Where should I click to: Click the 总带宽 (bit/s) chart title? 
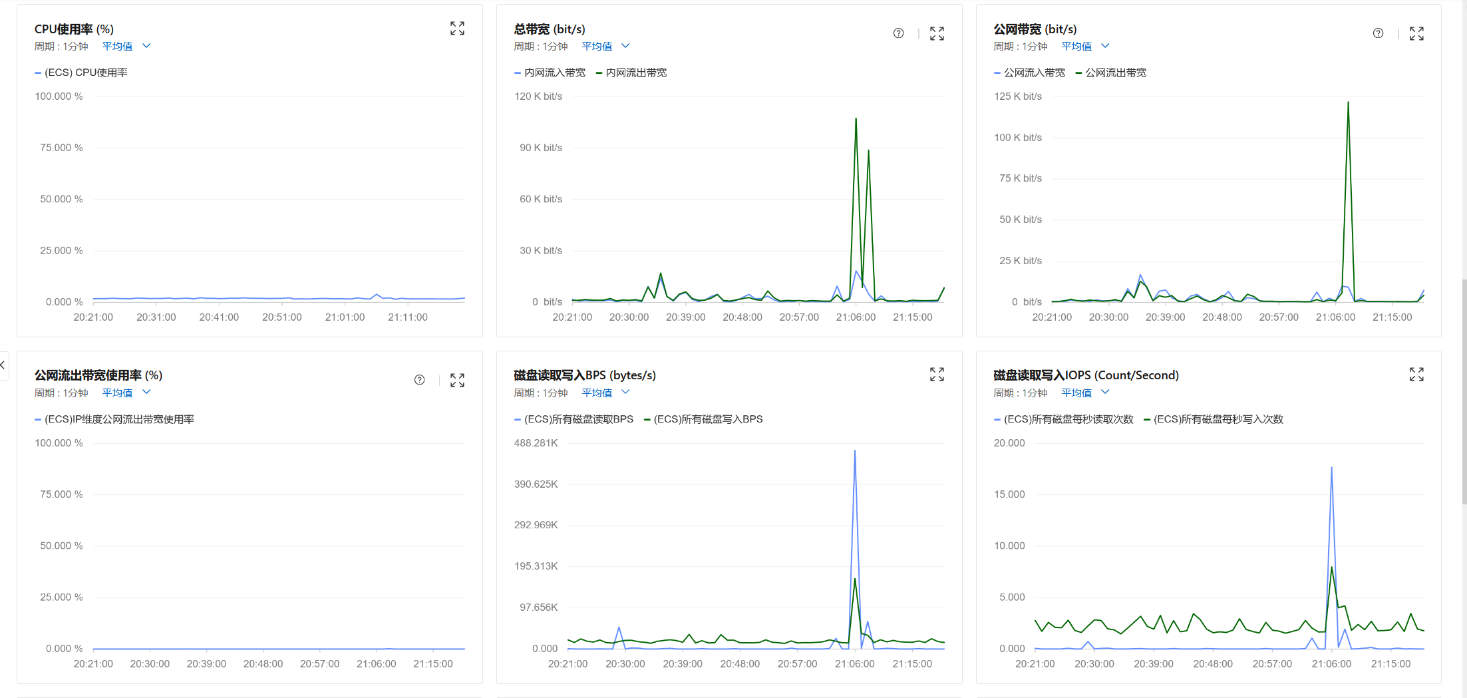point(550,29)
